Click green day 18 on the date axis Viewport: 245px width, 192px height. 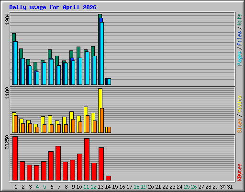(x=136, y=187)
